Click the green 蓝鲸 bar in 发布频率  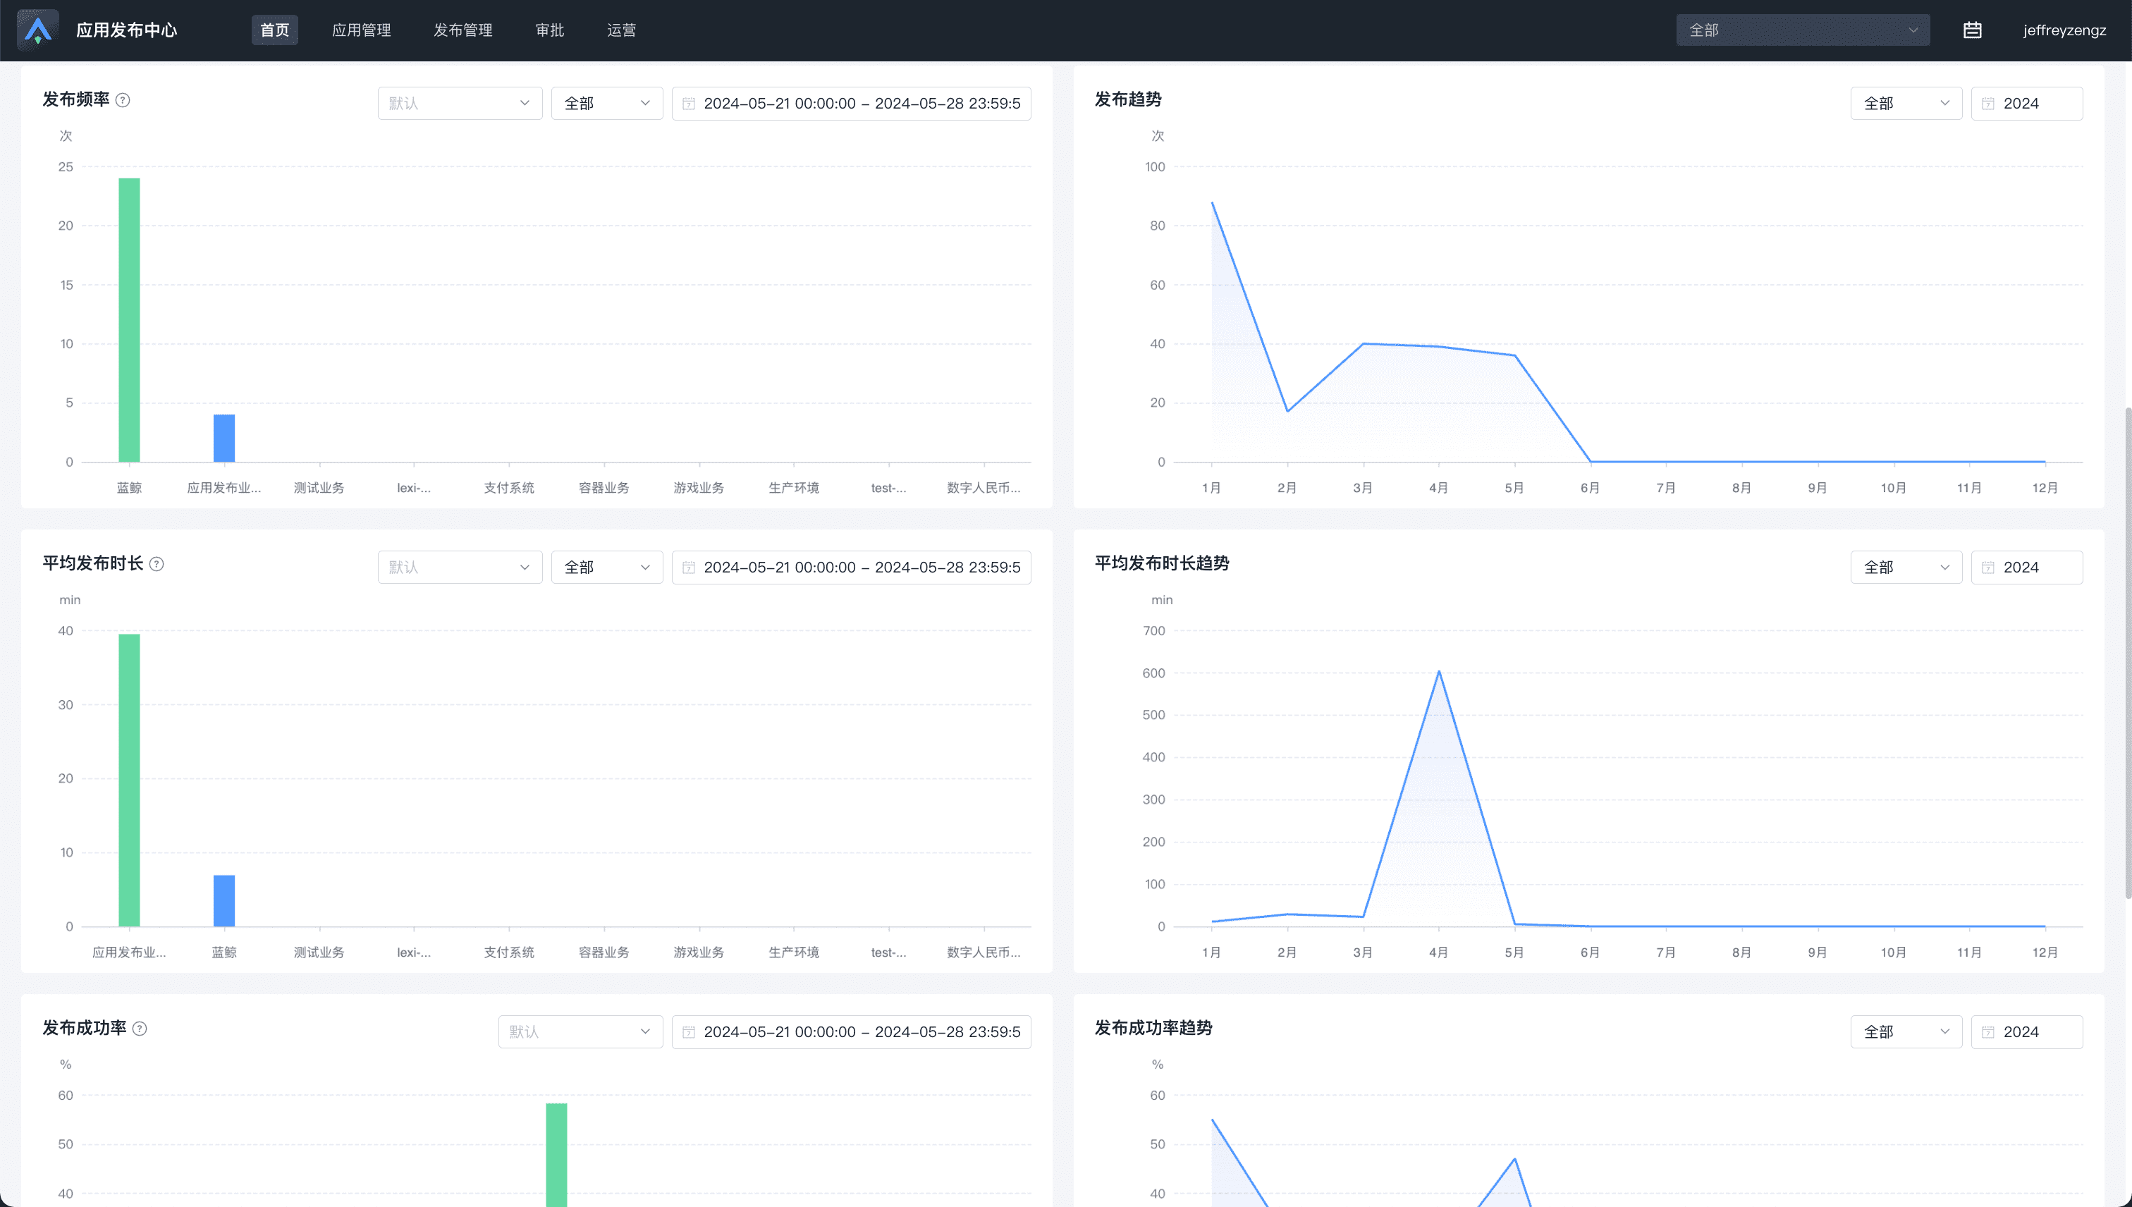pyautogui.click(x=129, y=319)
